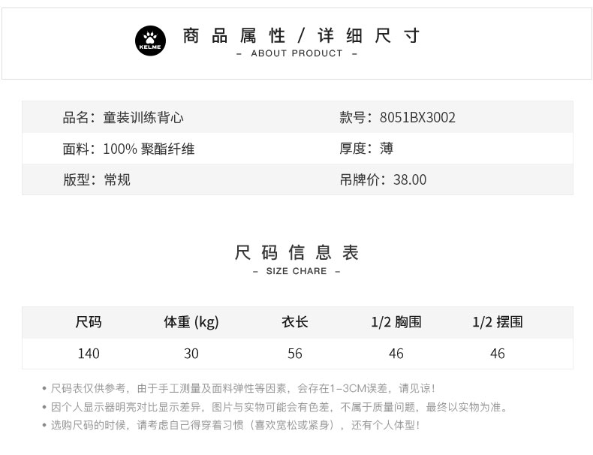Click the note about 1-3CM measurement error
593x455 pixels.
click(x=242, y=388)
